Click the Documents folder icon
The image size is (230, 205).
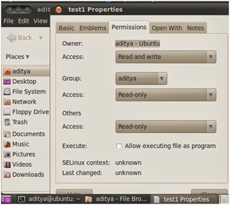[7, 134]
